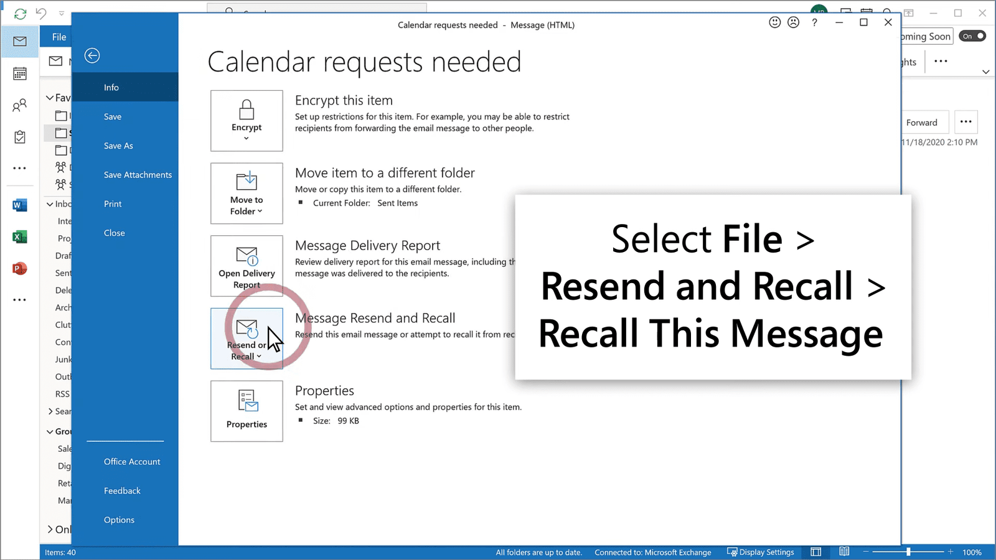
Task: Open the File tab in main Outlook window
Action: 59,37
